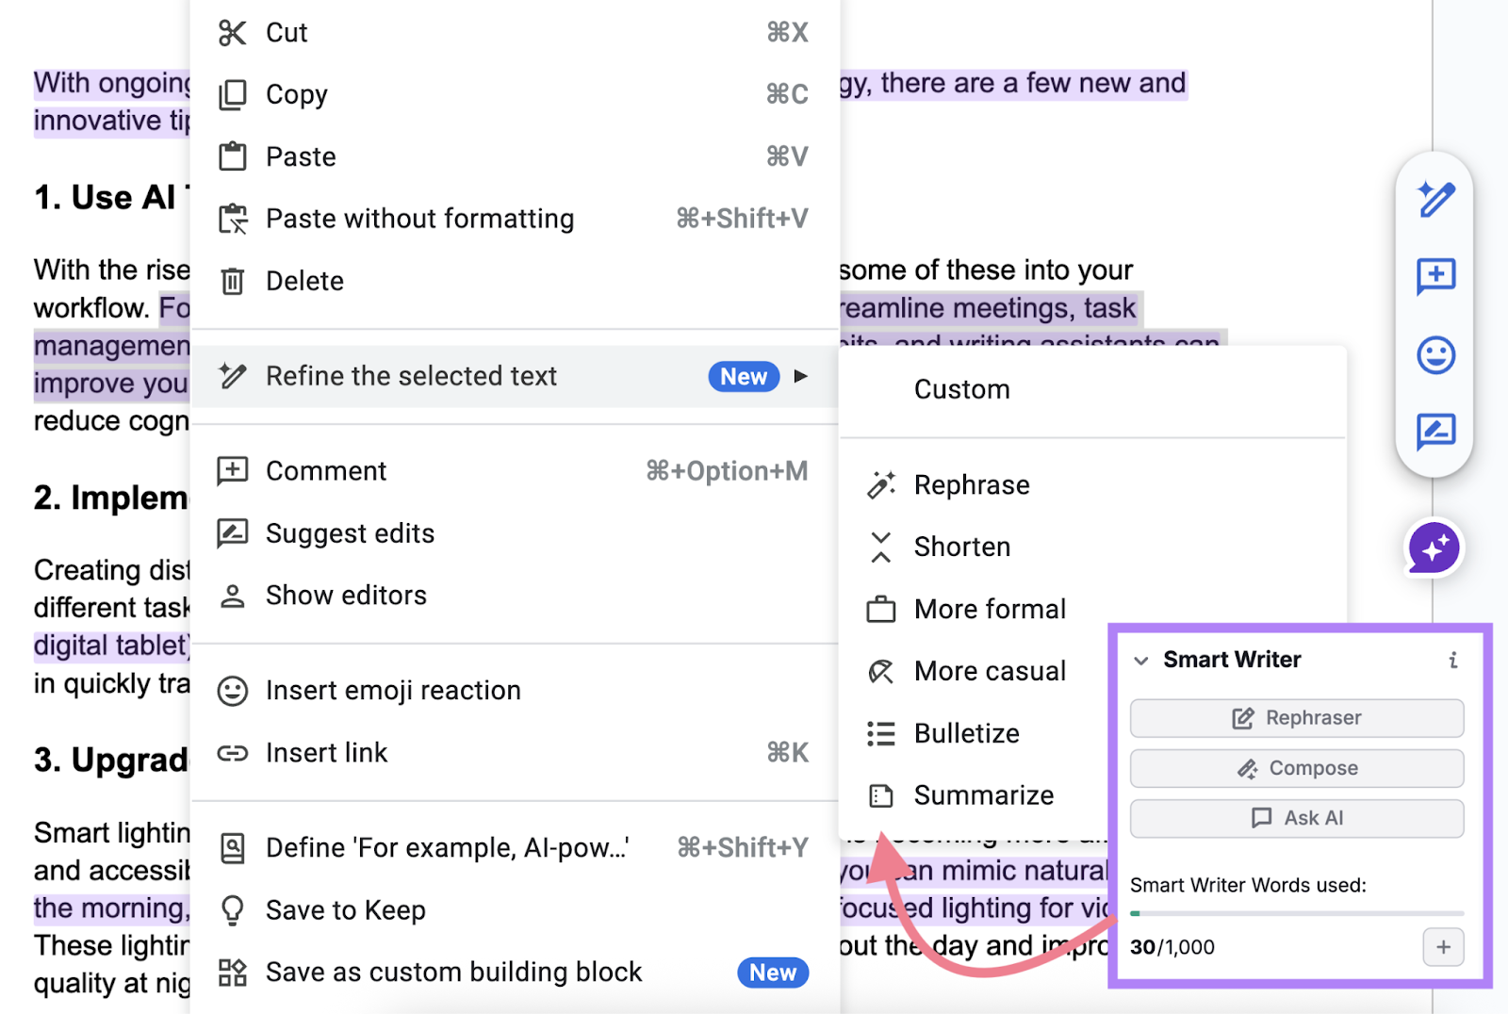The width and height of the screenshot is (1508, 1014).
Task: Click the Rephrase wand icon in the submenu
Action: 881,484
